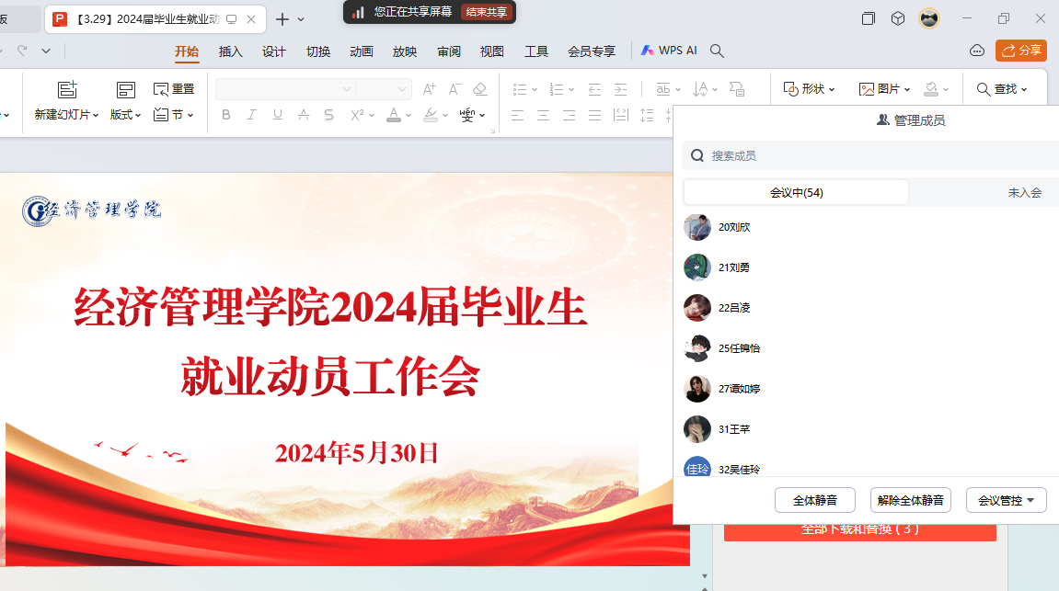
Task: Switch to the 审阅 ribbon tab
Action: click(x=448, y=51)
